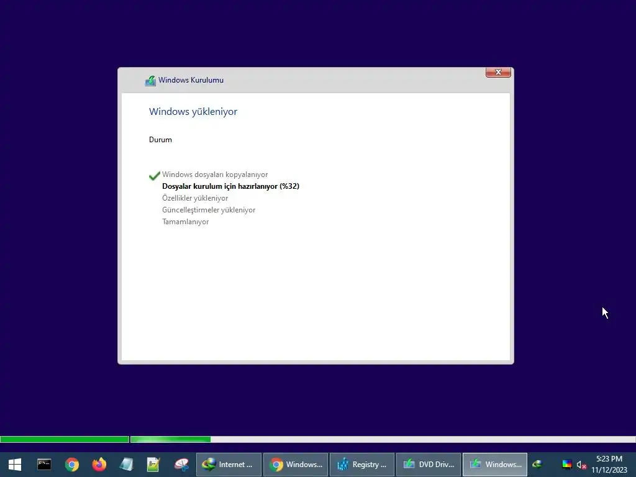Image resolution: width=636 pixels, height=477 pixels.
Task: Click 'Tamamlanıyor' status line
Action: tap(185, 222)
